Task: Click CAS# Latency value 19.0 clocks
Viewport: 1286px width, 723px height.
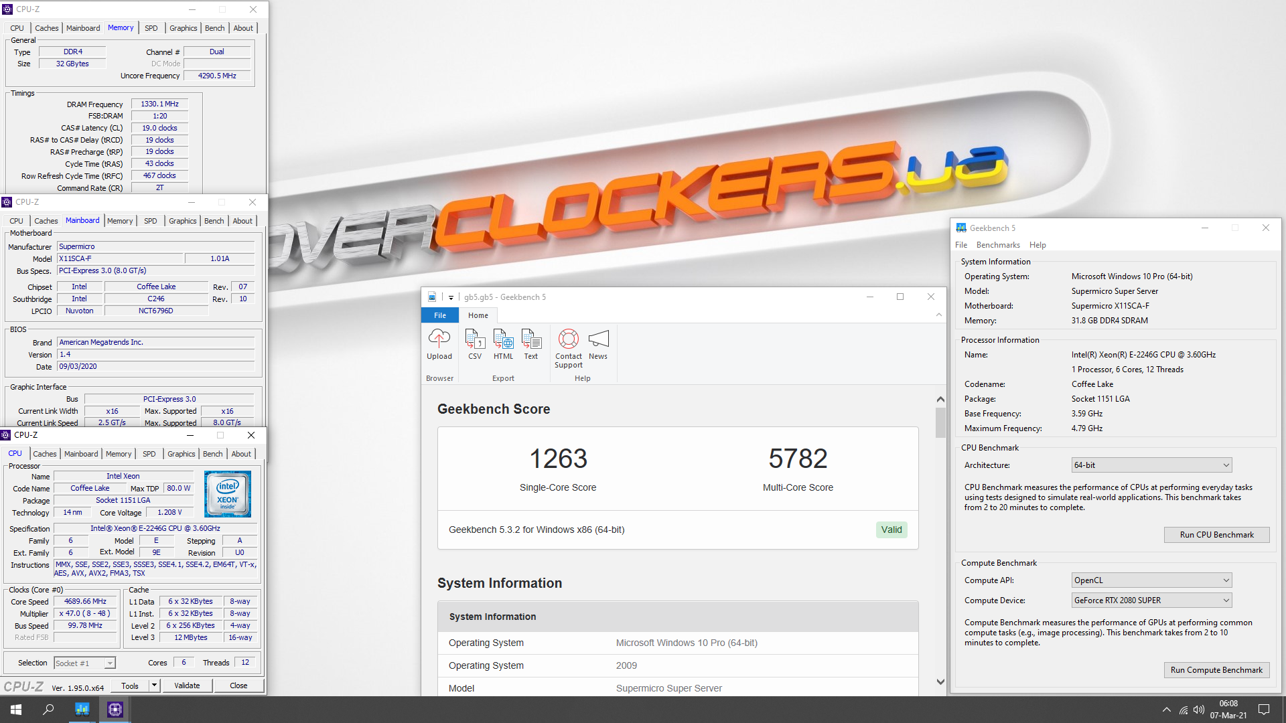Action: coord(159,128)
